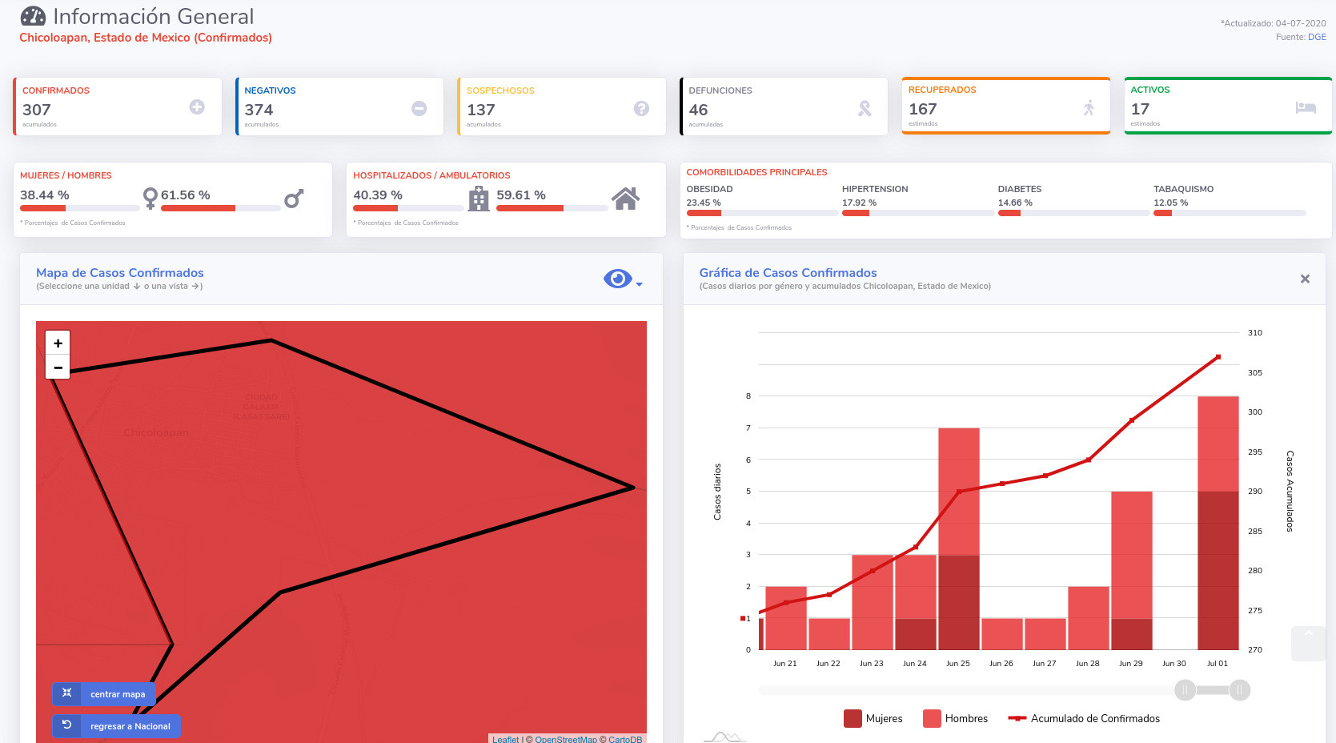The height and width of the screenshot is (743, 1336).
Task: Click the Mapa de Casos Confirmados title
Action: (120, 273)
